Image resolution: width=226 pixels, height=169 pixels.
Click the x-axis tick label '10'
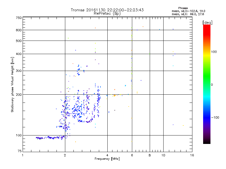(163, 155)
